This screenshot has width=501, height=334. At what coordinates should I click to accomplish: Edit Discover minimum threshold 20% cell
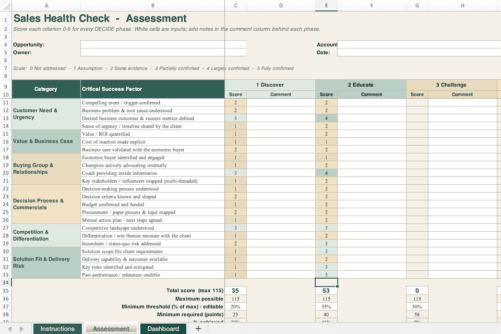pyautogui.click(x=235, y=306)
